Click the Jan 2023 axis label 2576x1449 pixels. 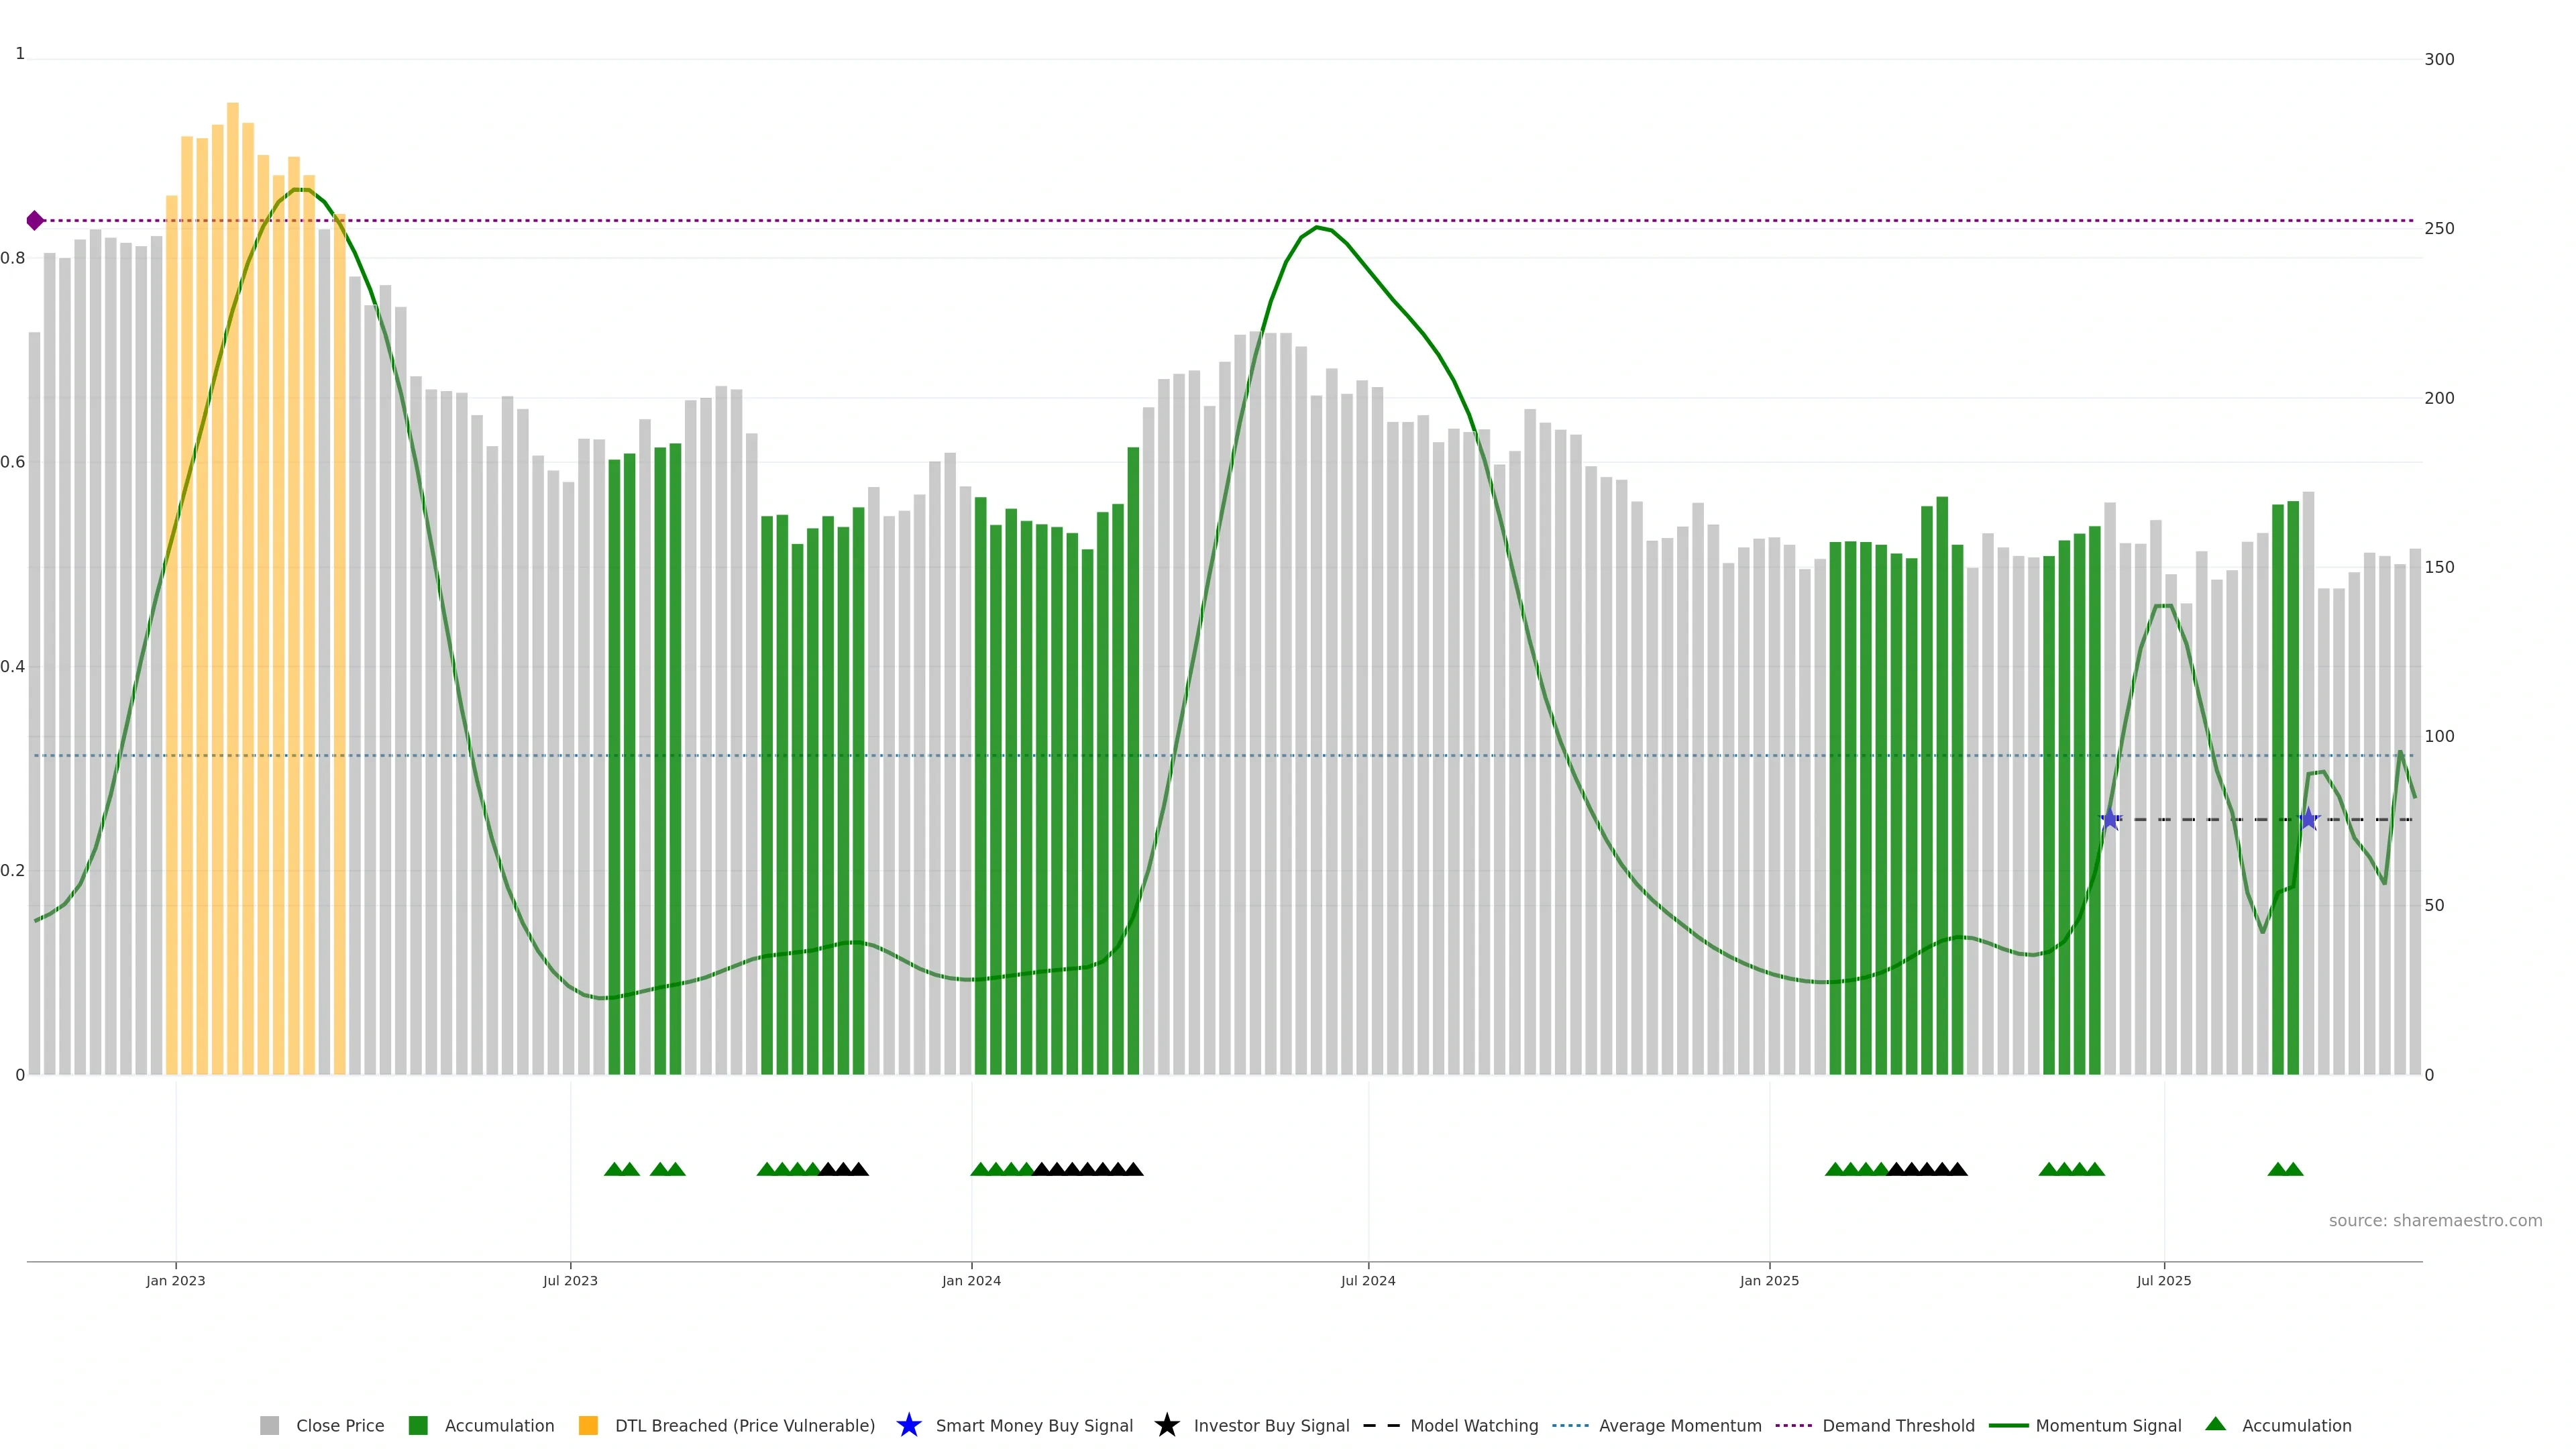pyautogui.click(x=176, y=1280)
